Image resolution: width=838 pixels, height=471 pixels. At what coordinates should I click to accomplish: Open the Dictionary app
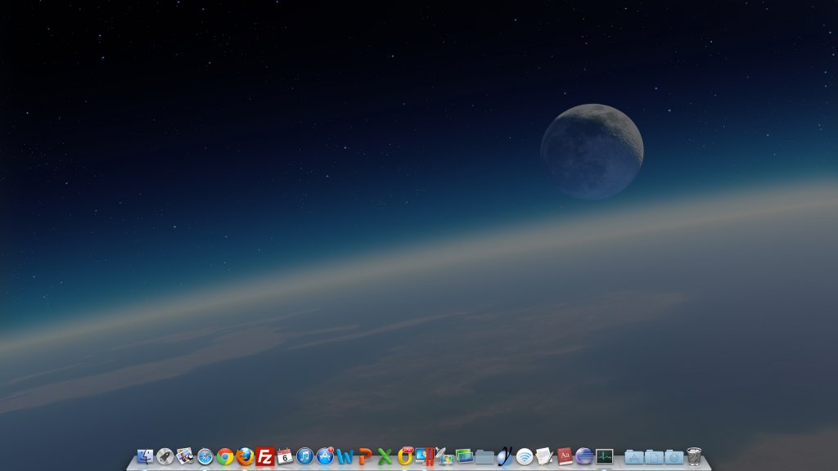tap(565, 458)
